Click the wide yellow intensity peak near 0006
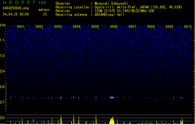Viewport: 195px width, 124px height. [x=112, y=120]
